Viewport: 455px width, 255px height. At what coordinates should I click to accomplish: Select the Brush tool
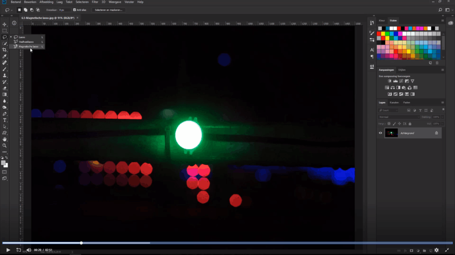click(4, 69)
